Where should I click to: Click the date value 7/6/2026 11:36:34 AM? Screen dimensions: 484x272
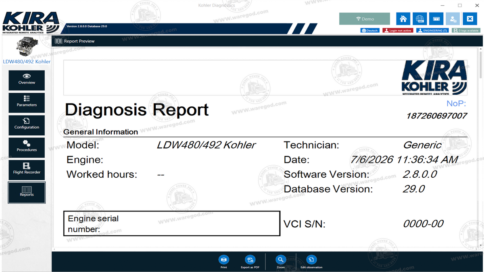[404, 160]
